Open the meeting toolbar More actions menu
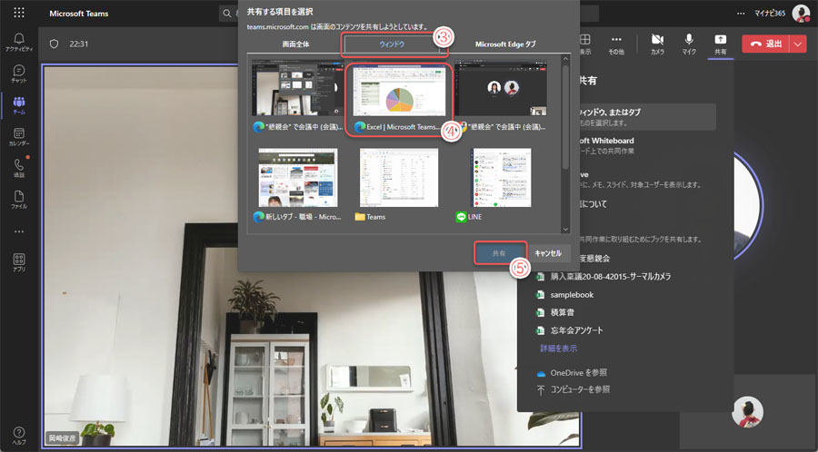 tap(616, 44)
